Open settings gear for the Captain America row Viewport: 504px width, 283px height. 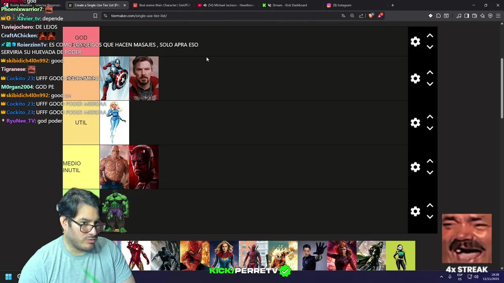[x=415, y=78]
